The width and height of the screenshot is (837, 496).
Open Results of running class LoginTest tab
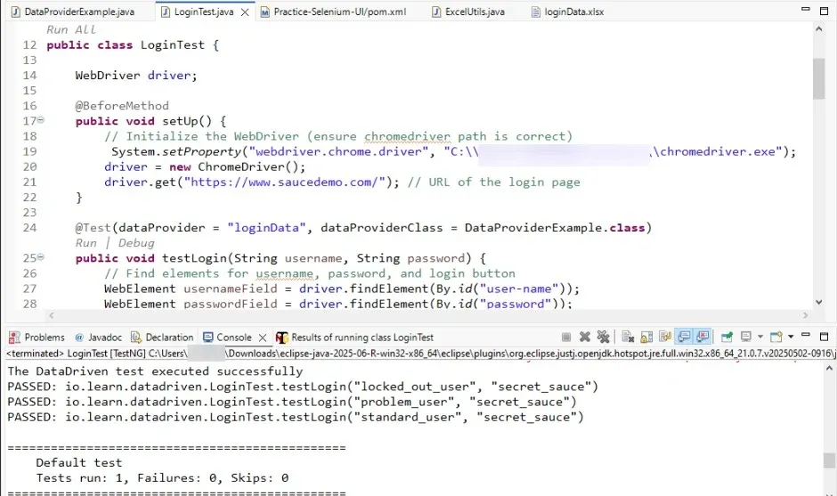click(x=362, y=337)
